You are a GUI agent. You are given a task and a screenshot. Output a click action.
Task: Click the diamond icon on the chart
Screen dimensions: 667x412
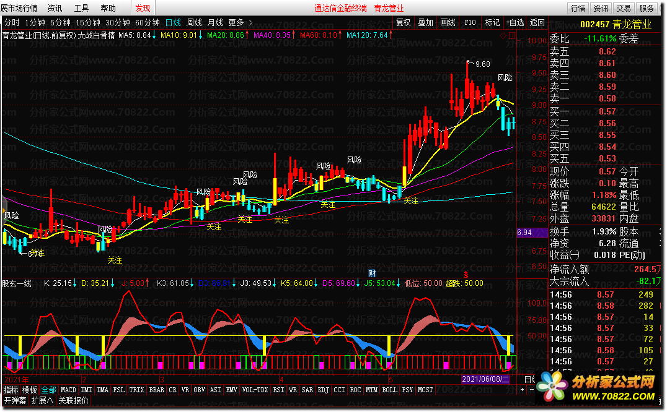[503, 36]
